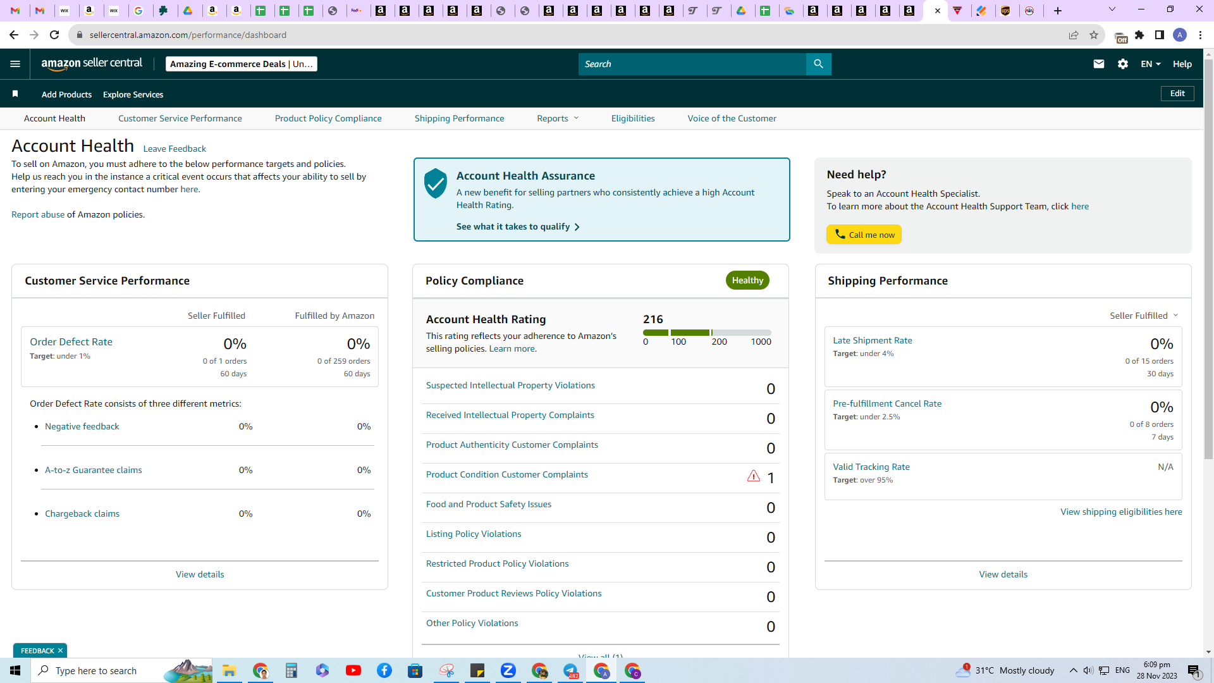Open the EN language dropdown

(1151, 64)
